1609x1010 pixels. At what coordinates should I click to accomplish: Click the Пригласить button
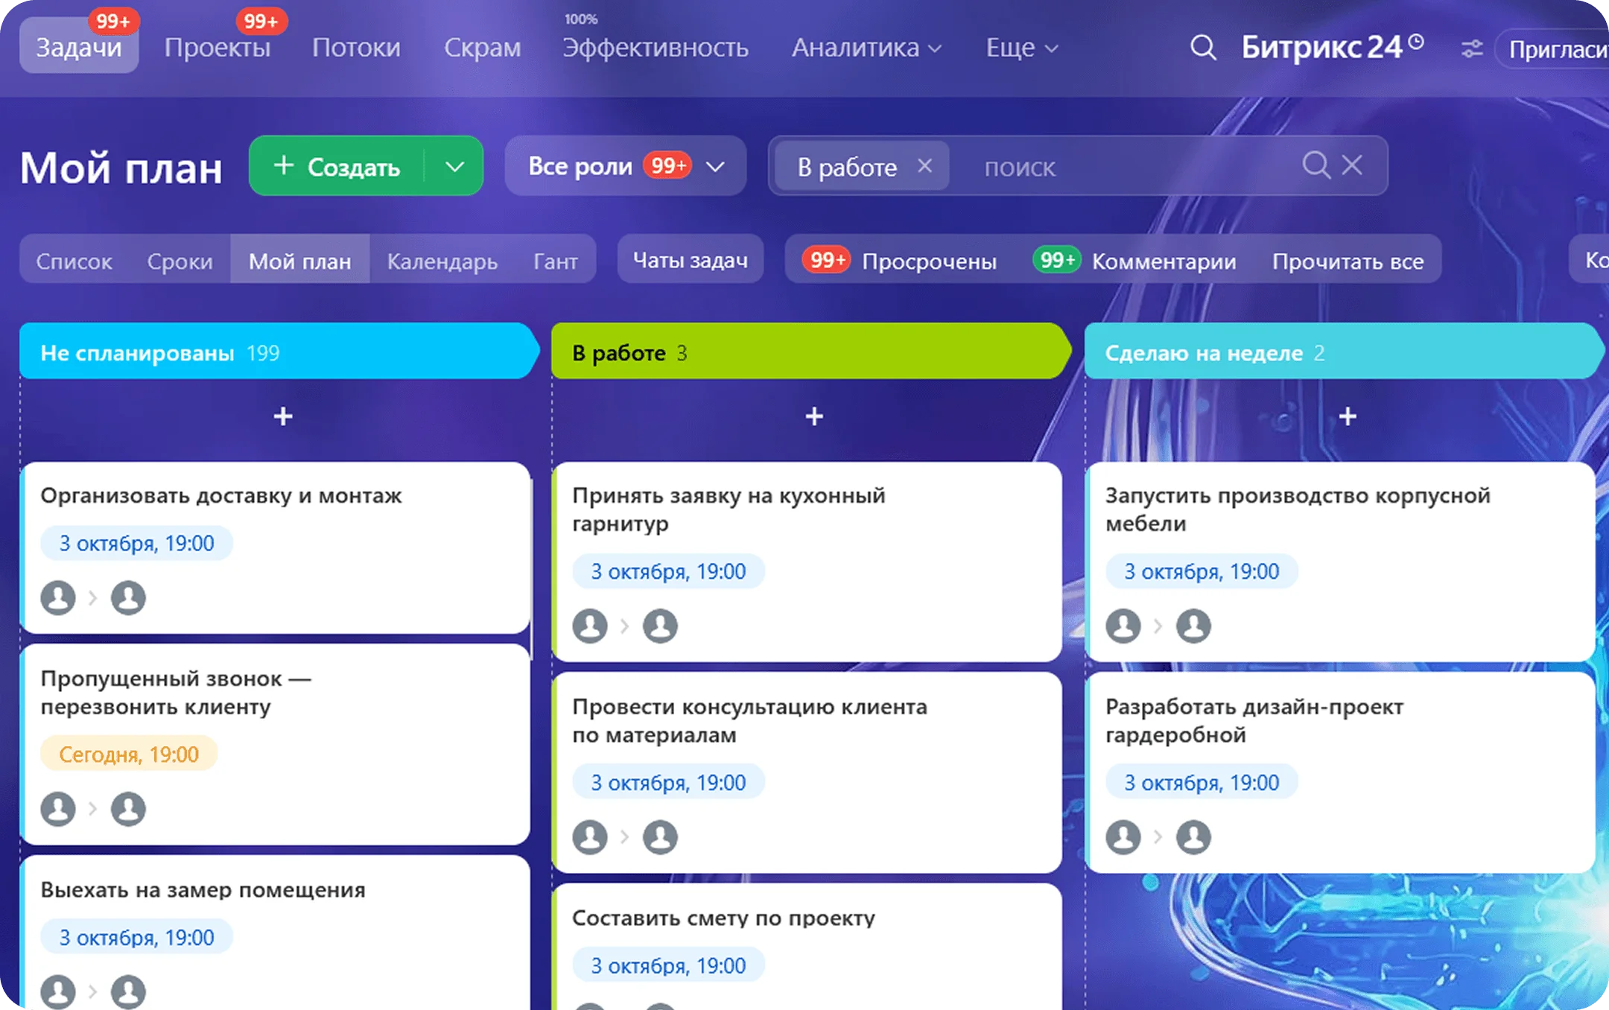click(x=1554, y=49)
